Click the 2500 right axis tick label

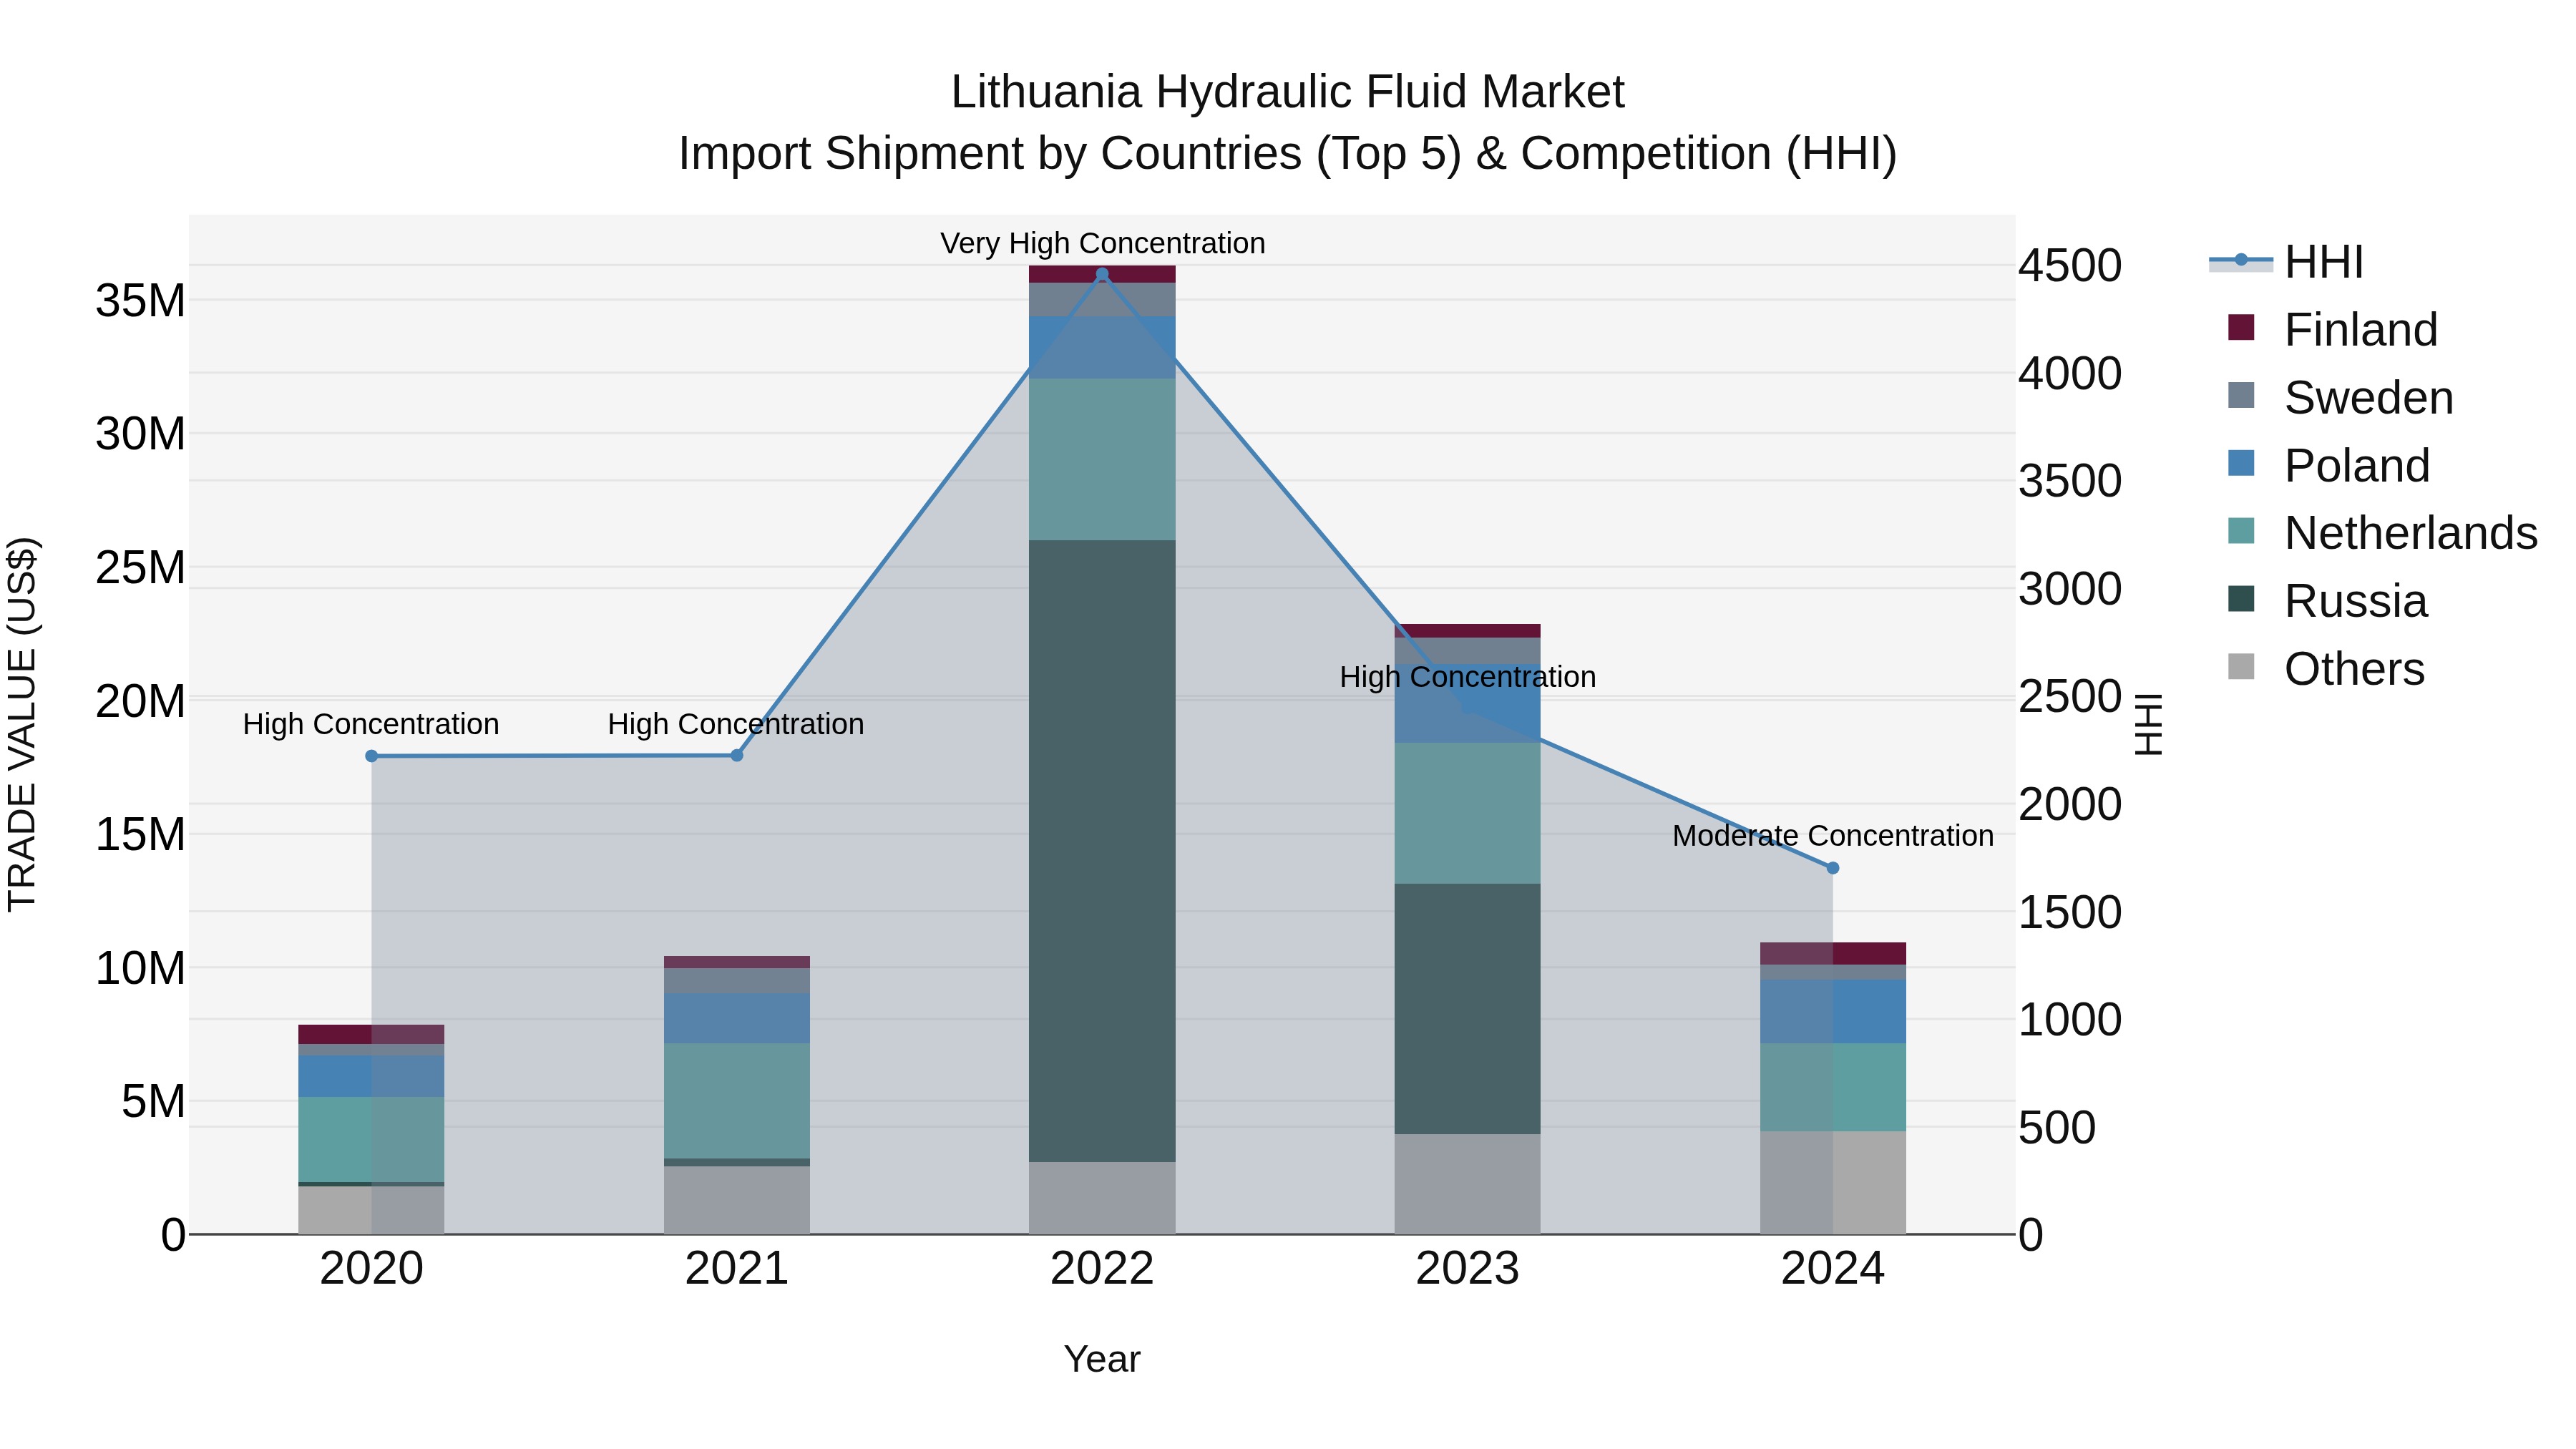[x=2070, y=697]
